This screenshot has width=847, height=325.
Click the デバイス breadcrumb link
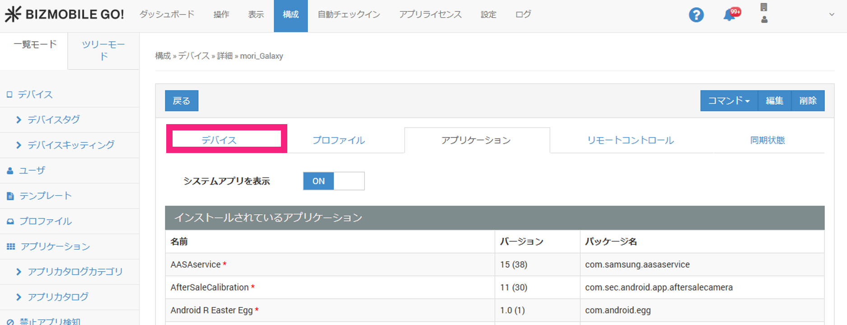pyautogui.click(x=194, y=56)
